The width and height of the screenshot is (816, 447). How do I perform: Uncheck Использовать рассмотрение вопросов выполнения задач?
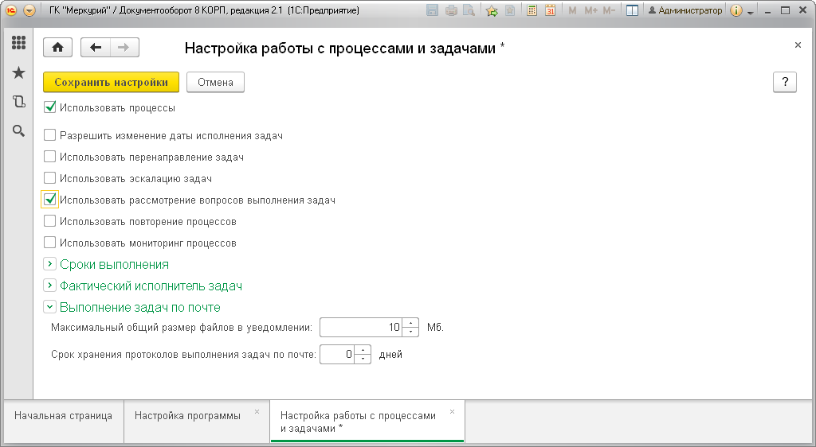50,200
